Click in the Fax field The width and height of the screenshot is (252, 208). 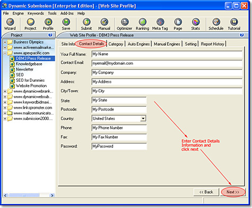(119, 137)
